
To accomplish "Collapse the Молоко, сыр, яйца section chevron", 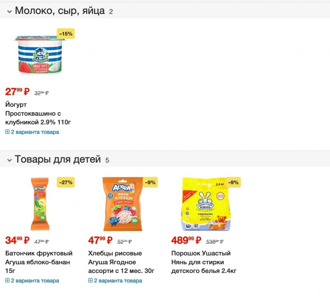I will point(9,12).
